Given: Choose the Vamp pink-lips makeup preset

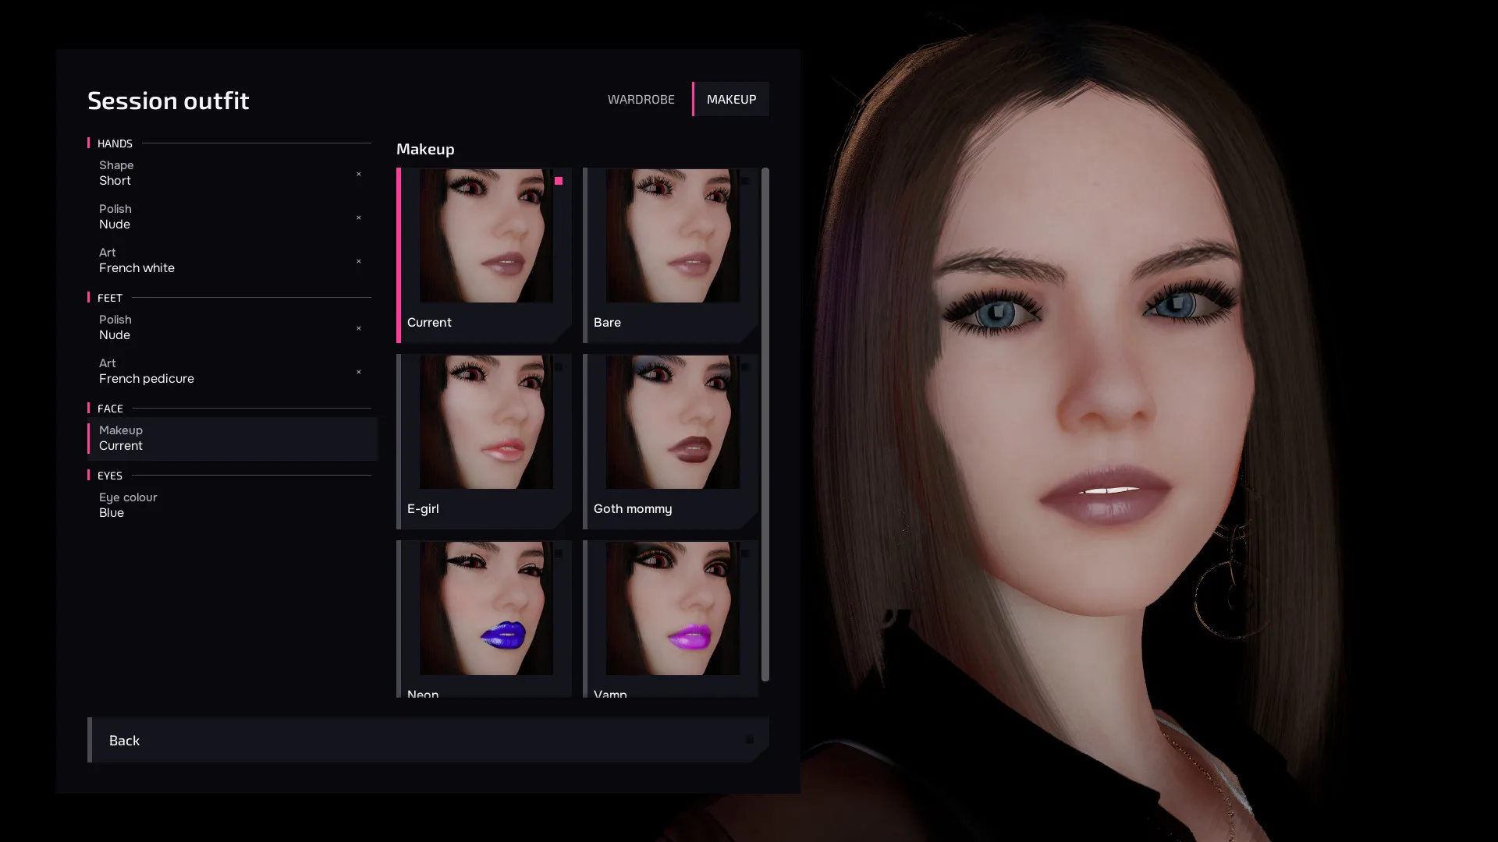Looking at the screenshot, I should pyautogui.click(x=671, y=619).
